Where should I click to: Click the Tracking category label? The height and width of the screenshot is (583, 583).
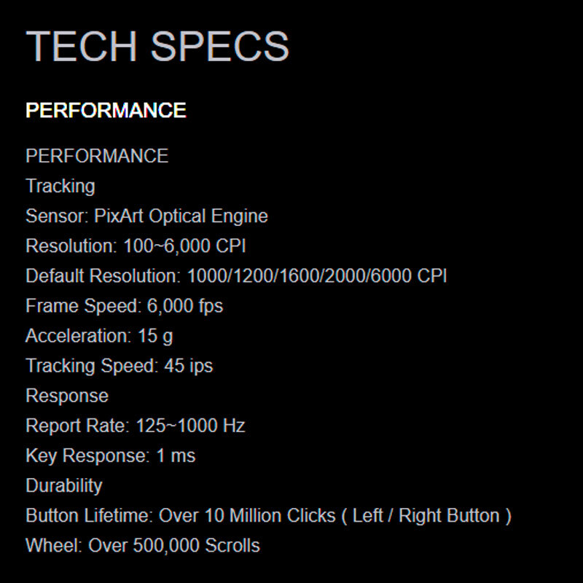click(x=60, y=186)
